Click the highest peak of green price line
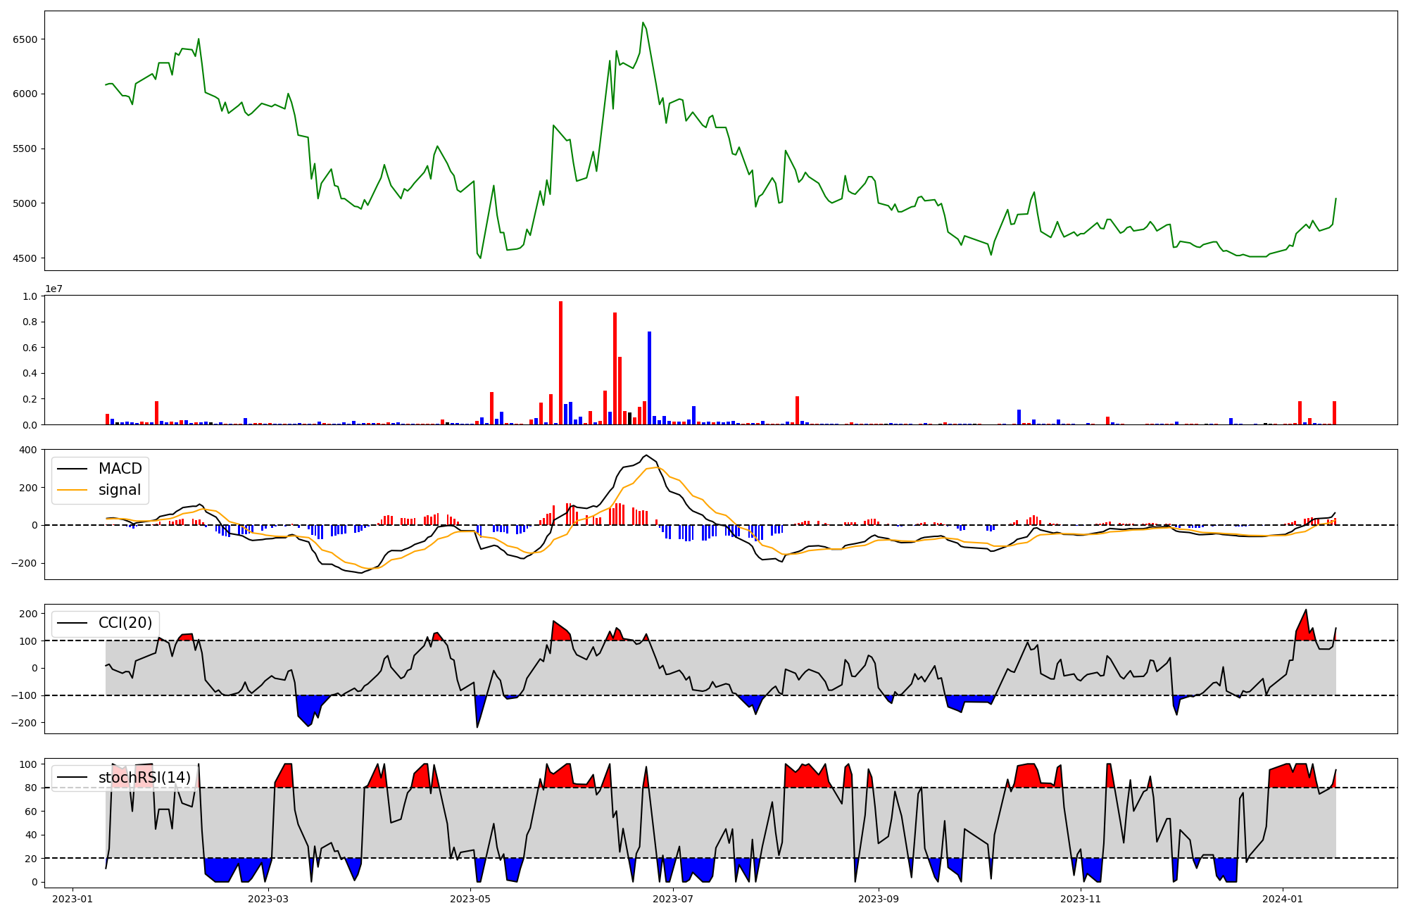Image resolution: width=1408 pixels, height=915 pixels. coord(643,23)
